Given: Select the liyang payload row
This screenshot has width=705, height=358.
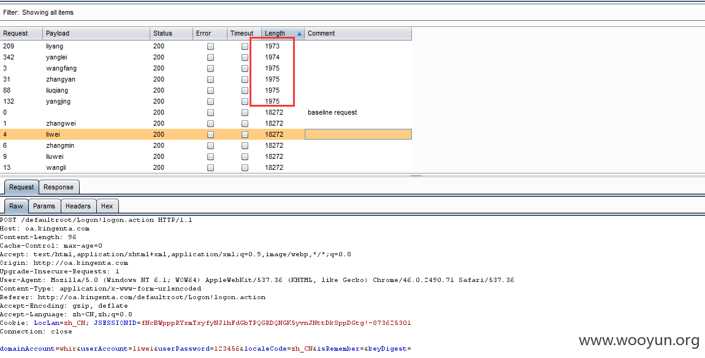Looking at the screenshot, I should click(205, 47).
